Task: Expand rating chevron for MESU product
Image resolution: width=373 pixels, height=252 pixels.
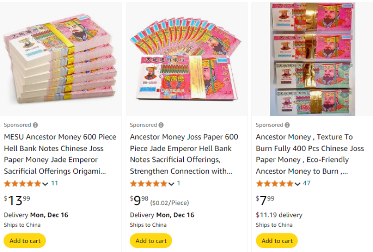Action: [x=45, y=184]
